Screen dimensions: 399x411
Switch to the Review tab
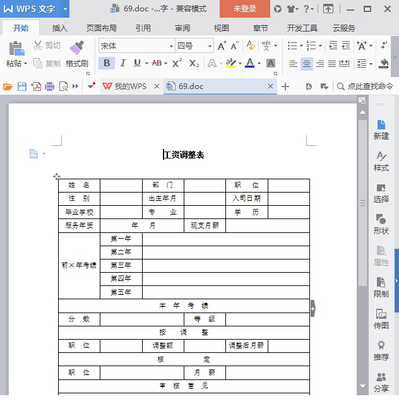pos(182,28)
